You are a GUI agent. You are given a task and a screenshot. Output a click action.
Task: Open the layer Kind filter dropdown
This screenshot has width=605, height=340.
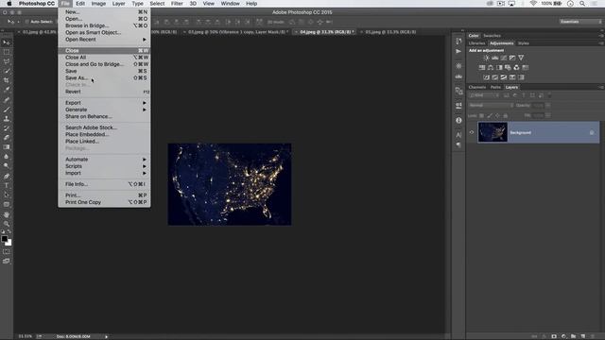click(x=484, y=95)
